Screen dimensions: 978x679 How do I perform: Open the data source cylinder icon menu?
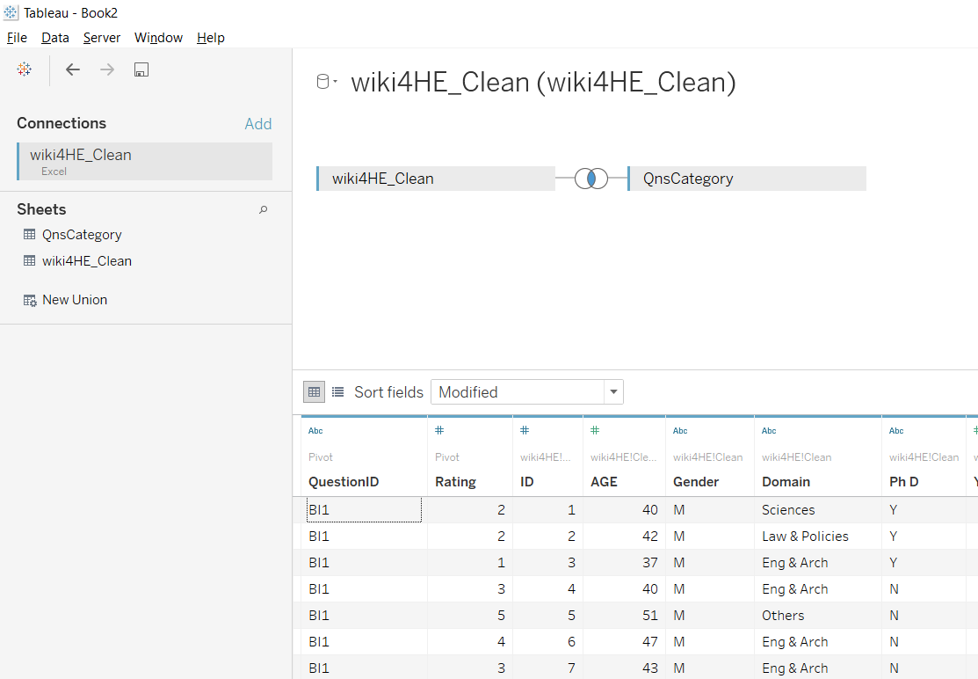click(x=326, y=82)
